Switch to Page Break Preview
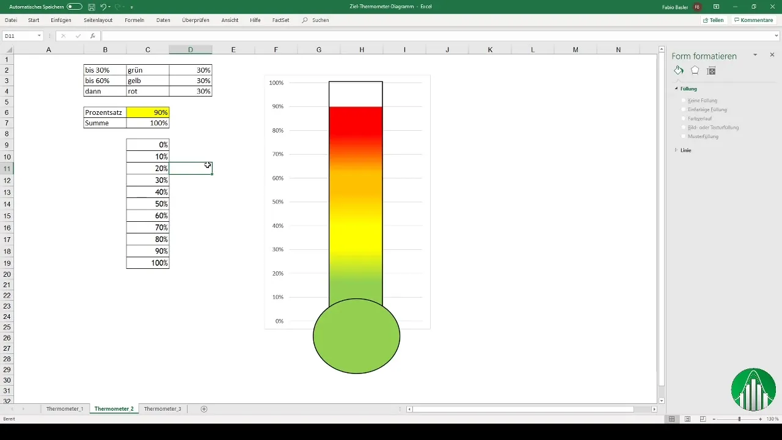 pos(703,419)
